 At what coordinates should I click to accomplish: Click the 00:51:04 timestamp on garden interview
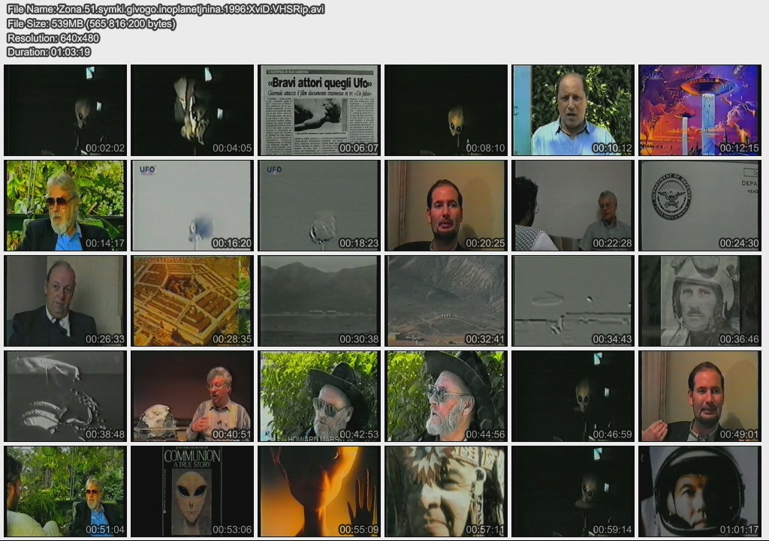(105, 530)
